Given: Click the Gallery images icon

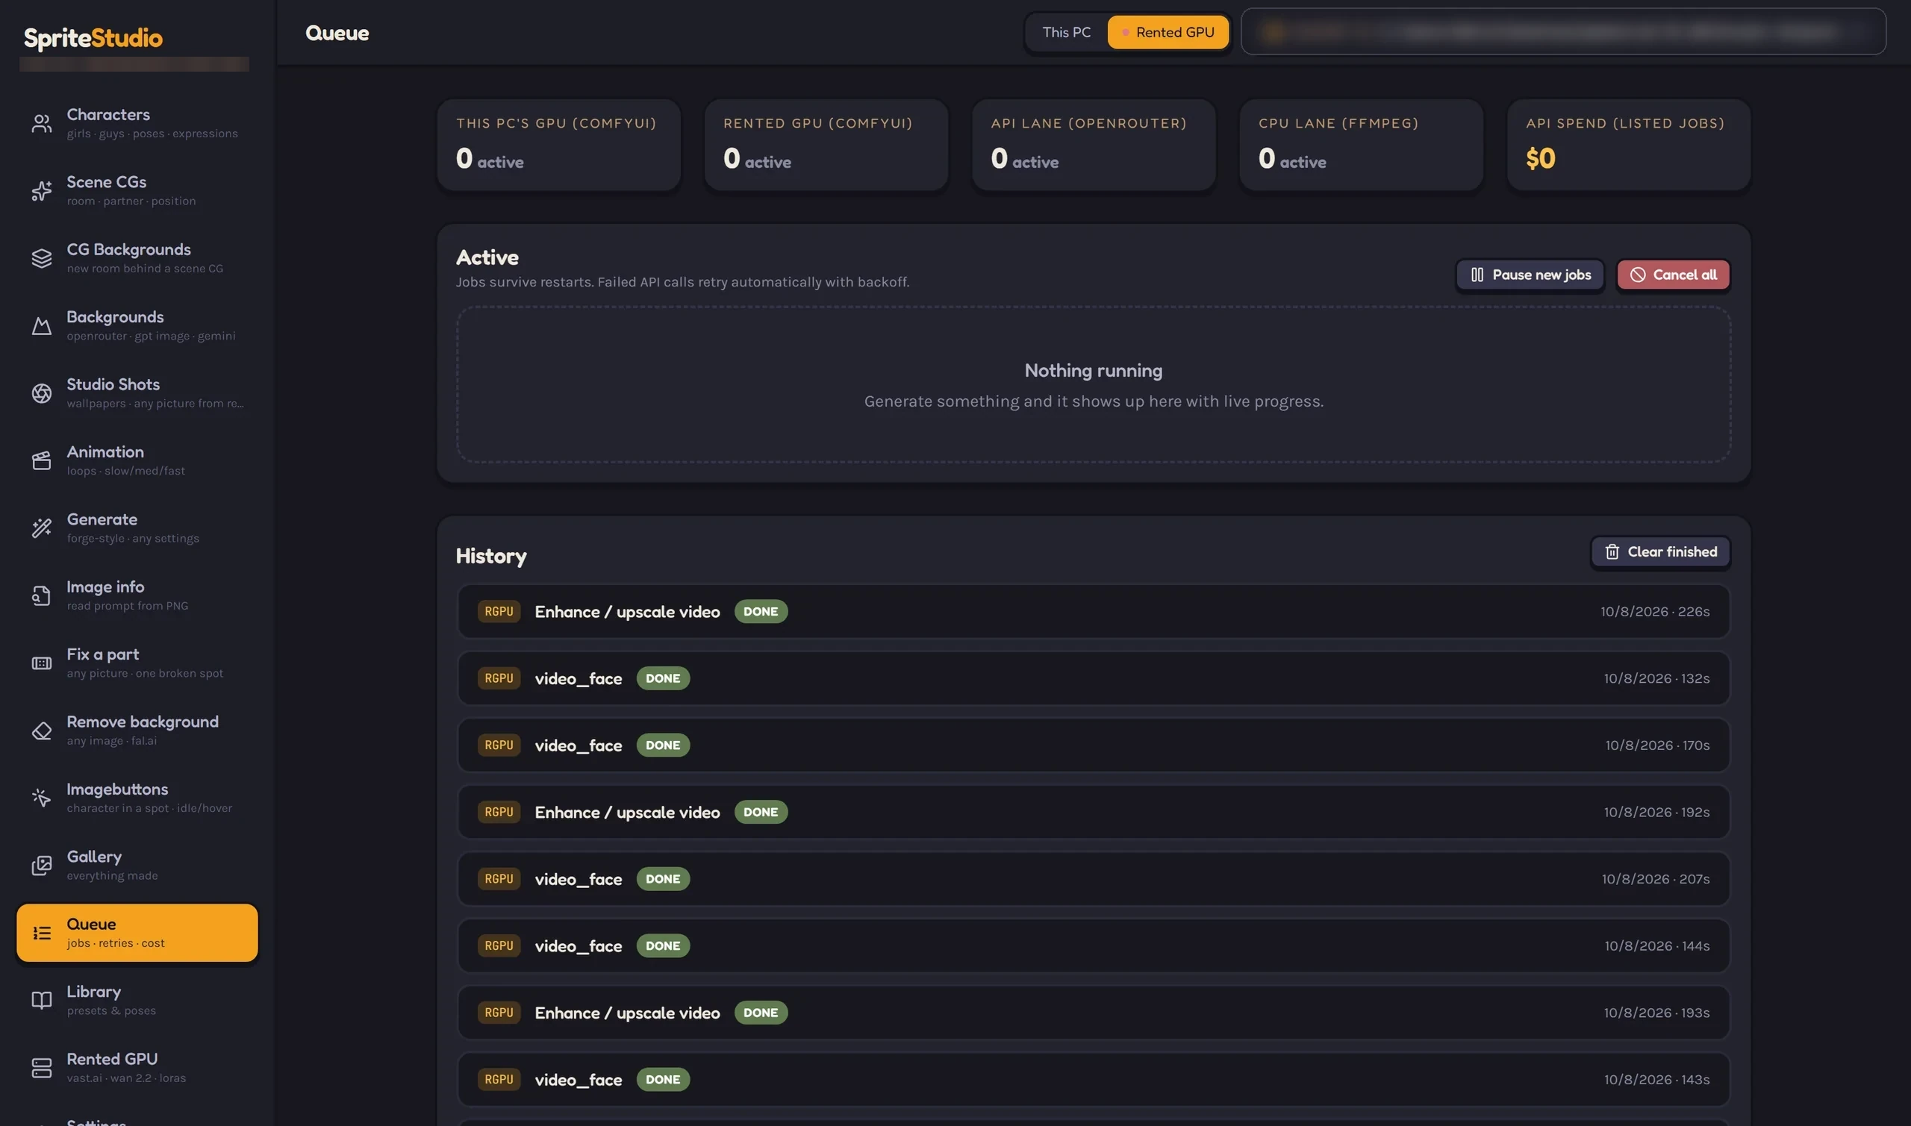Looking at the screenshot, I should click(42, 866).
